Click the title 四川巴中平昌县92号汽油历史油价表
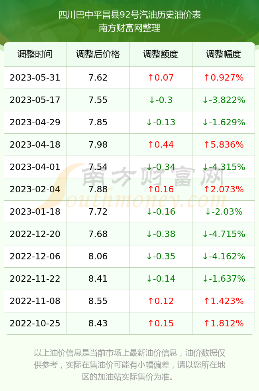Viewport: 259px width, 391px height. (129, 15)
